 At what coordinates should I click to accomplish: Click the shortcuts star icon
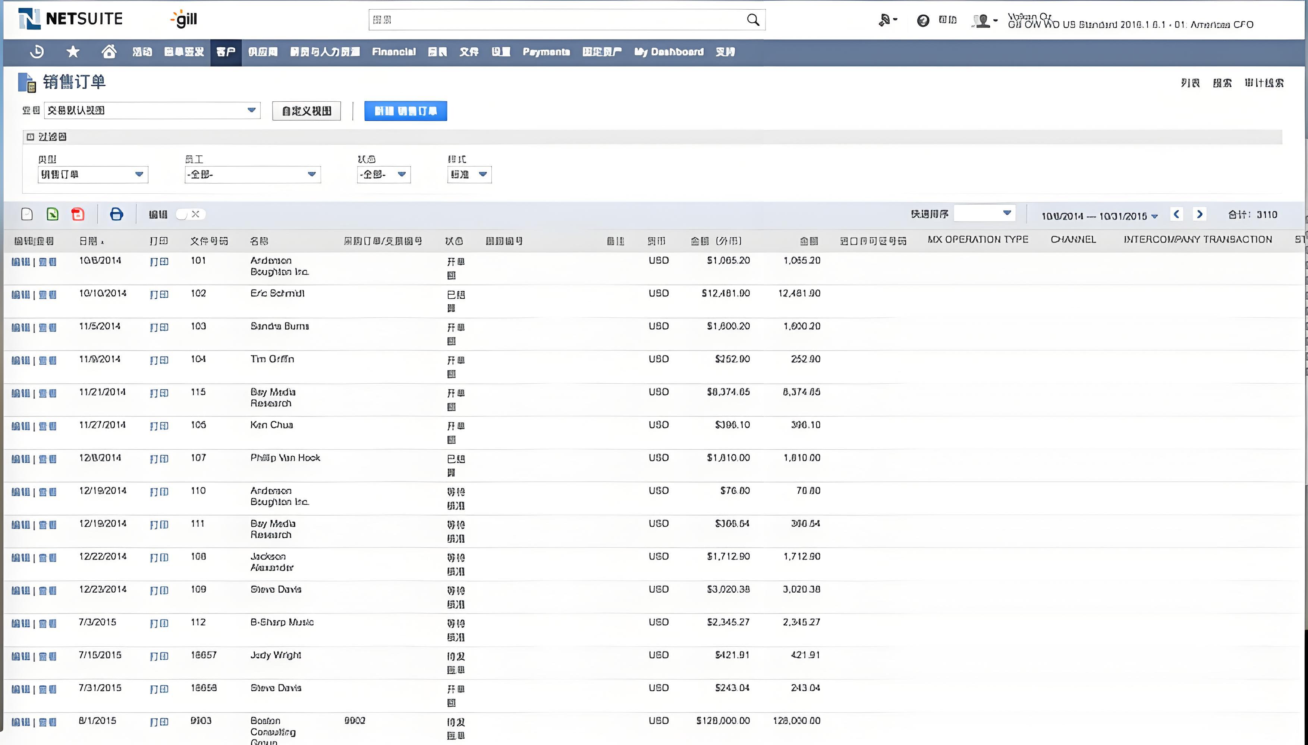(x=73, y=52)
